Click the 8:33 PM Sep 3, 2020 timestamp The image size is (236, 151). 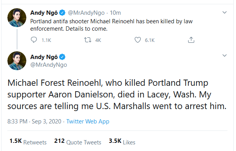[x=34, y=121]
